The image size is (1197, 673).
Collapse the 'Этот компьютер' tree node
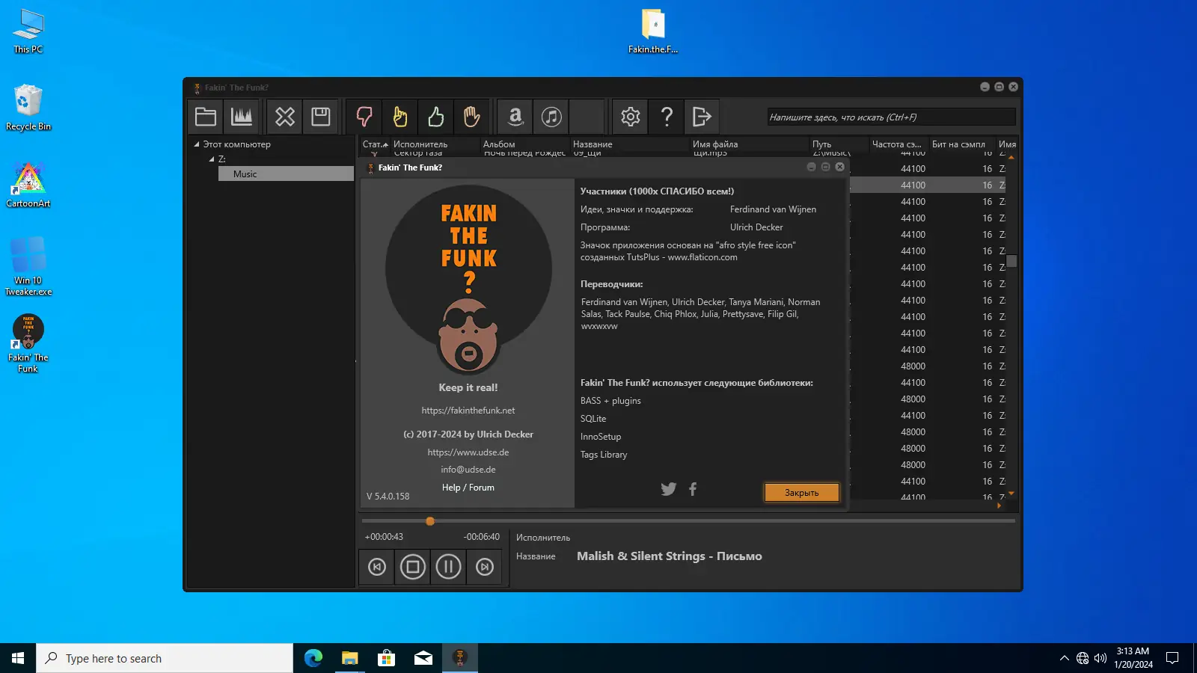197,144
